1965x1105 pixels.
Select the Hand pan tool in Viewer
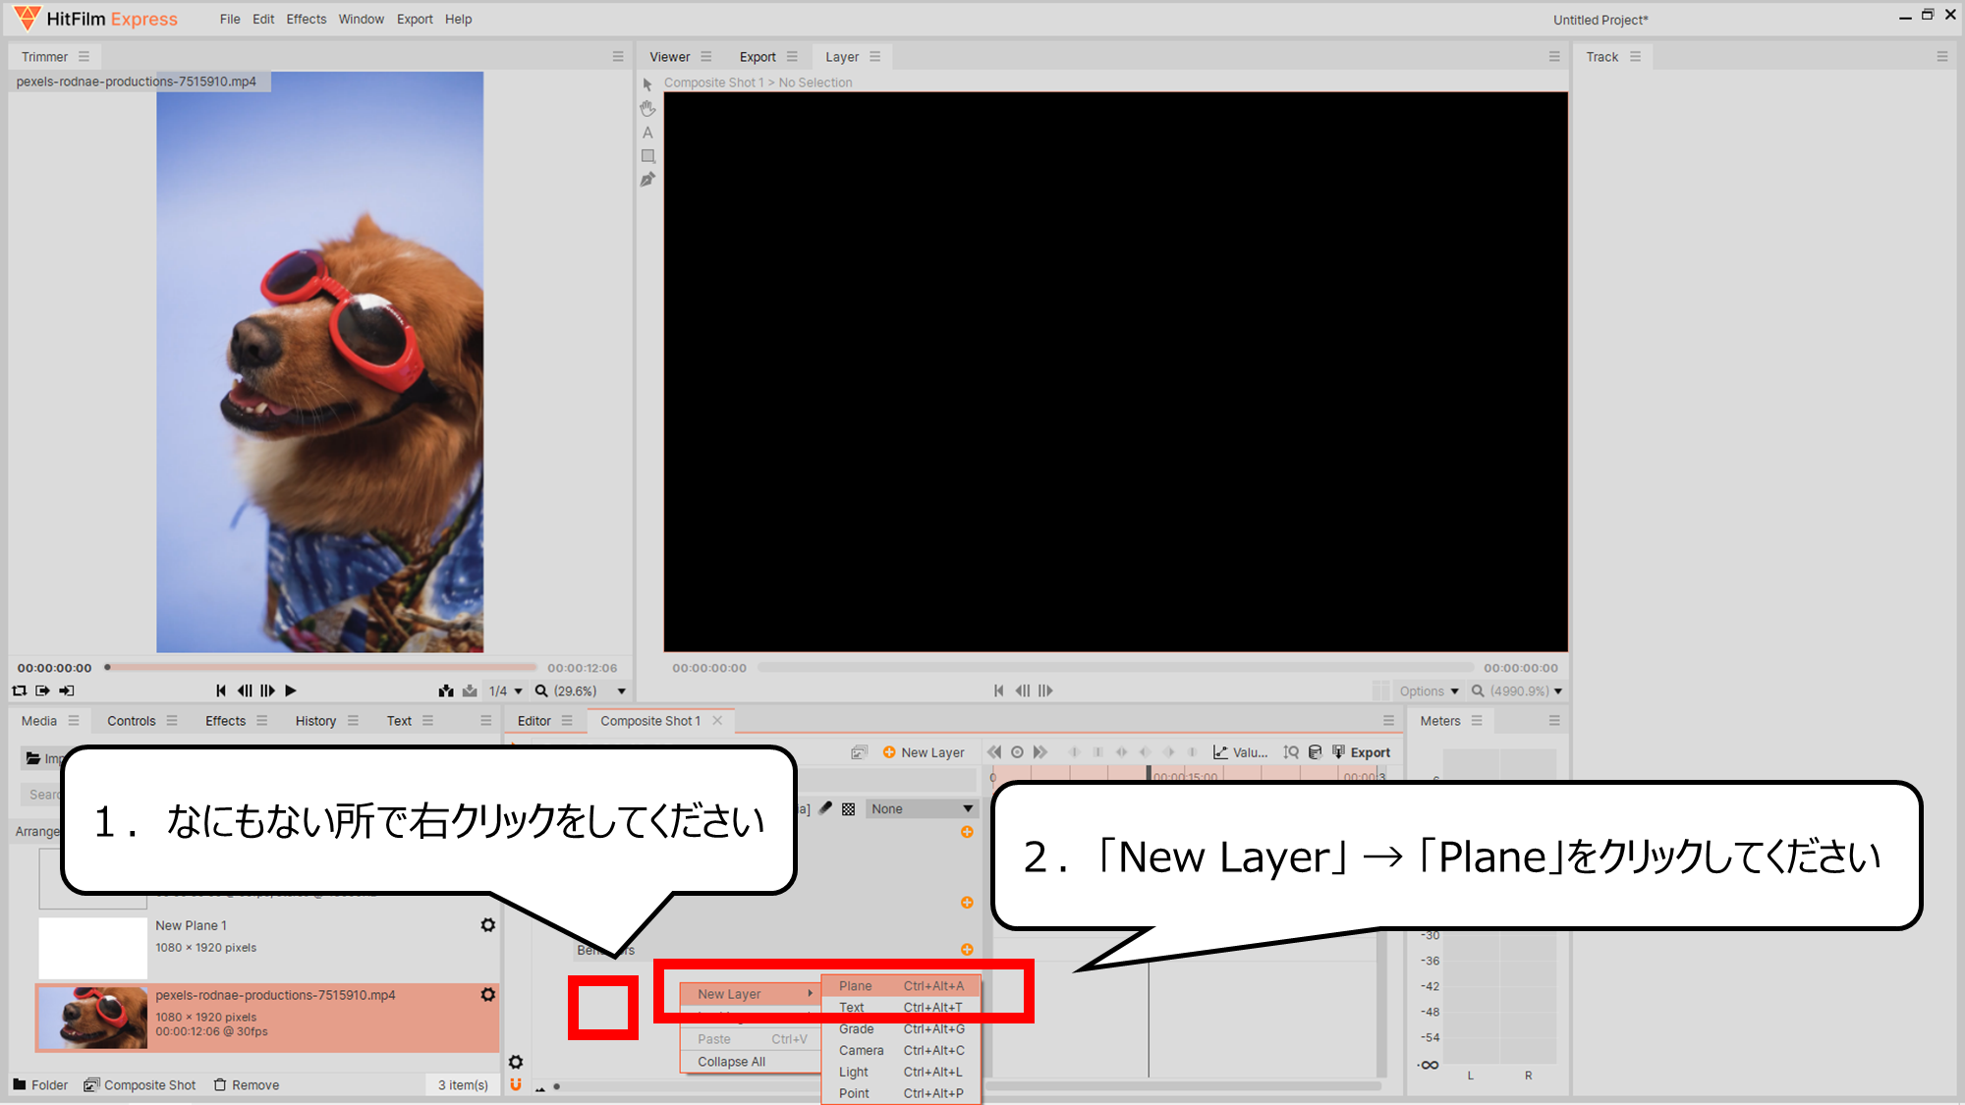pos(647,108)
